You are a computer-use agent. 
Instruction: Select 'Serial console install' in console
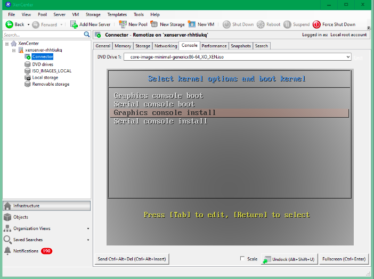coord(160,121)
